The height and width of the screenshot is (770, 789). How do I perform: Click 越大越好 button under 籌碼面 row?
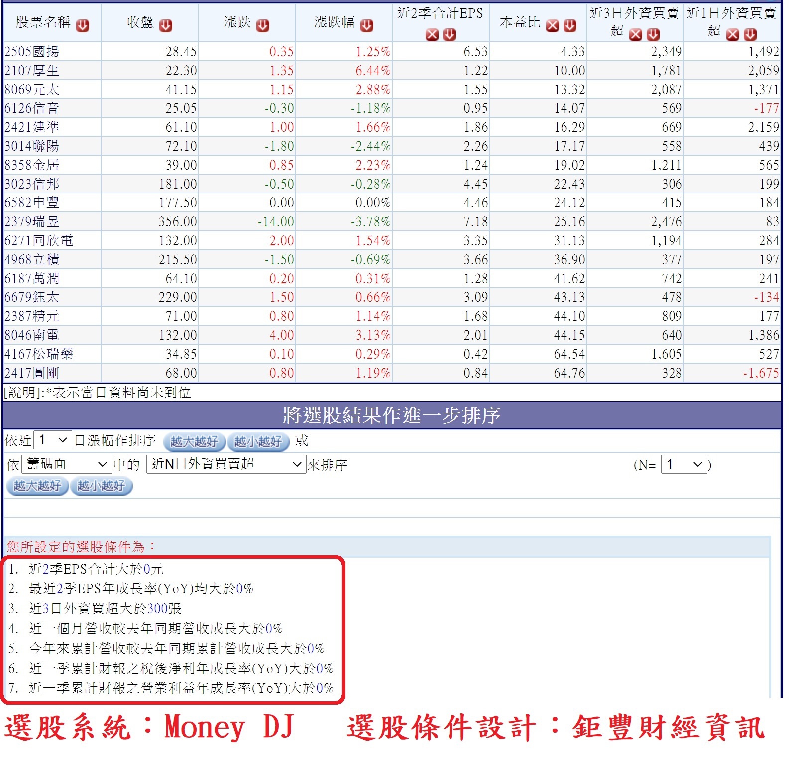click(x=37, y=486)
